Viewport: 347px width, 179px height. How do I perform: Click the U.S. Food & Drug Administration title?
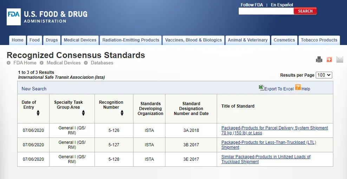click(55, 17)
